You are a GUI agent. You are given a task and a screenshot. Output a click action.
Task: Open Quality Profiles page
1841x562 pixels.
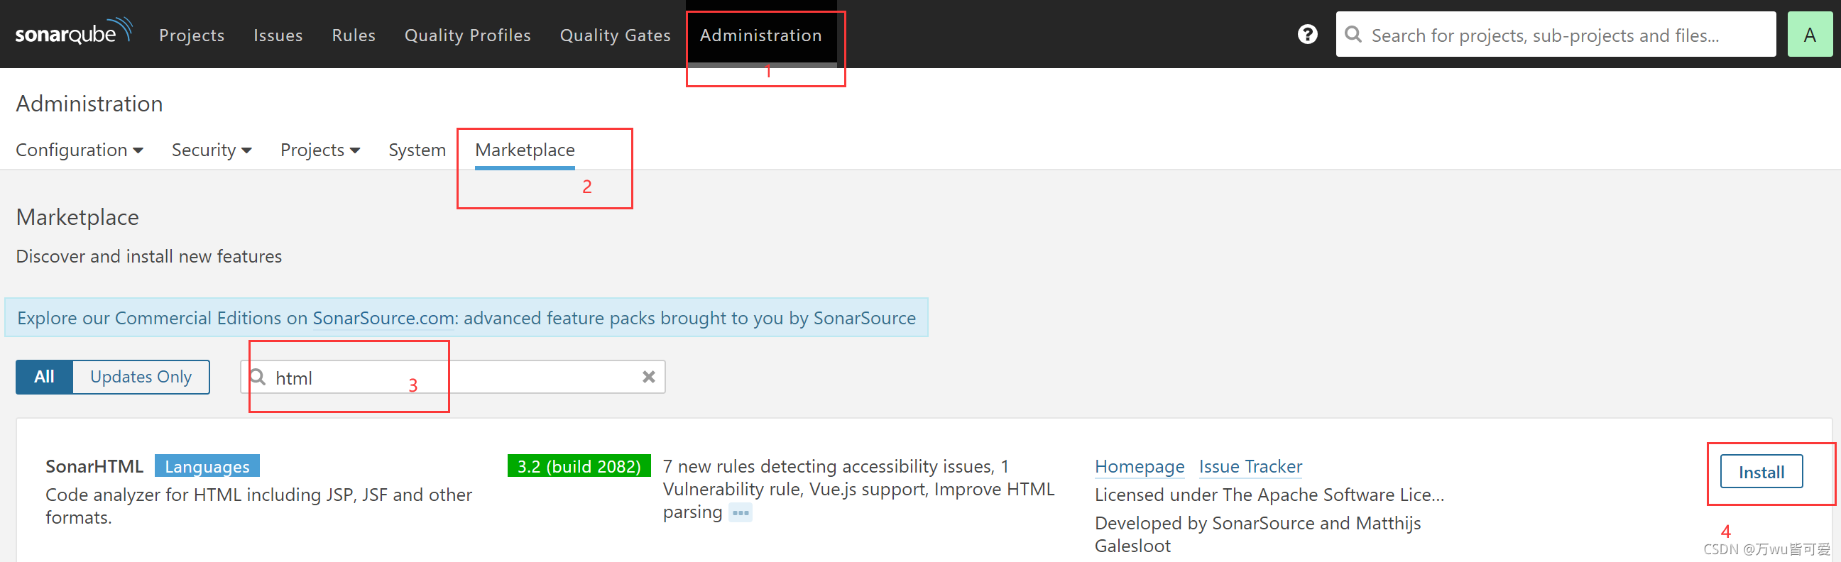pos(467,35)
